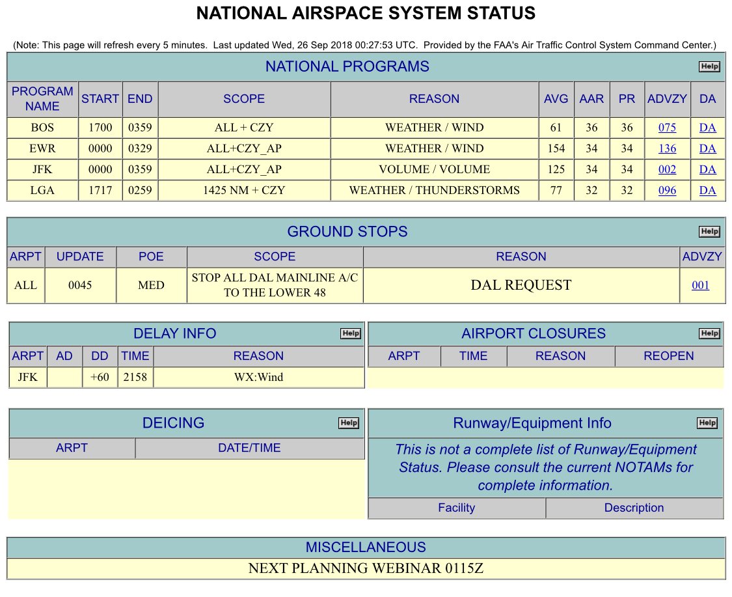Viewport: 732px width, 597px height.
Task: Click the BOS end time 0359
Action: 140,128
